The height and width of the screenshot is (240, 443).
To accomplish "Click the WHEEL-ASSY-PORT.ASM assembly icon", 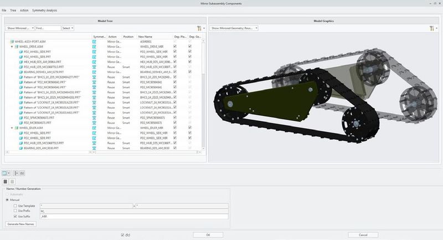I will click(x=12, y=42).
